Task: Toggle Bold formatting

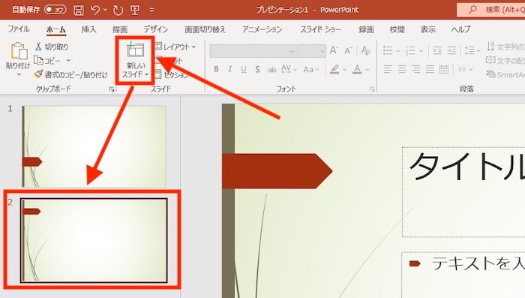Action: [216, 69]
